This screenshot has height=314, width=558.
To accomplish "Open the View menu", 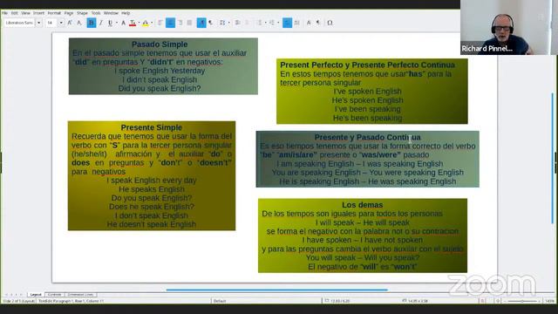I will click(x=25, y=13).
